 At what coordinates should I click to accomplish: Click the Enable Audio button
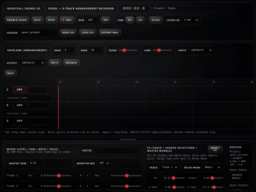pyautogui.click(x=17, y=20)
